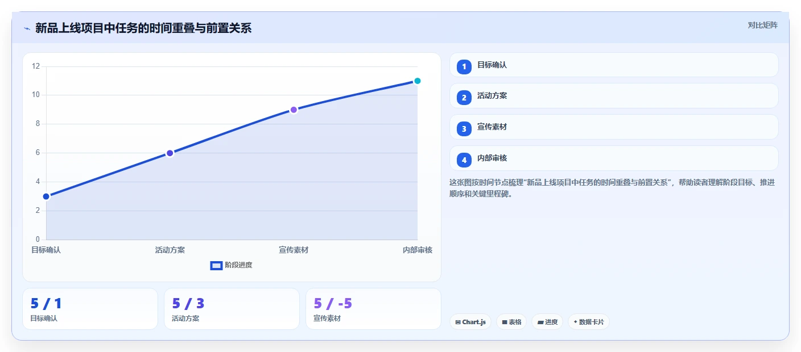Click the x-axis label 目标确认

pyautogui.click(x=46, y=250)
